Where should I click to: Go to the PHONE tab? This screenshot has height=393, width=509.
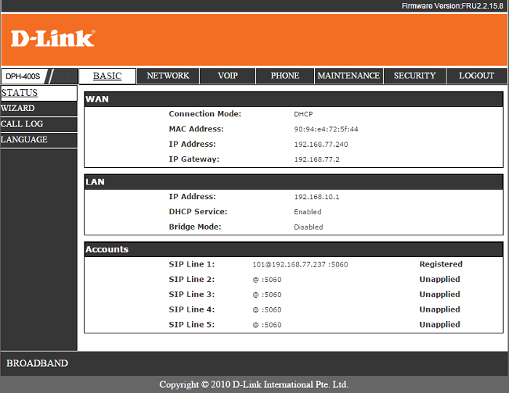pyautogui.click(x=285, y=76)
